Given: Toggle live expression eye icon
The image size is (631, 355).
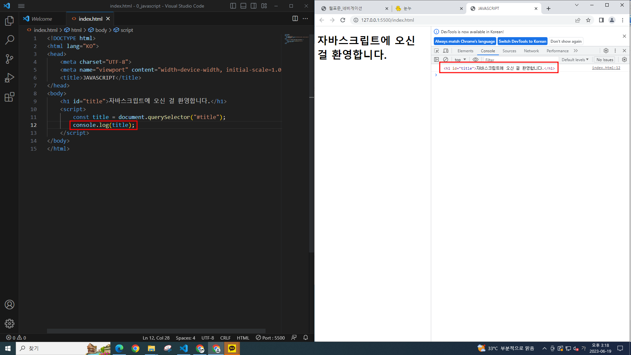Looking at the screenshot, I should [x=475, y=59].
